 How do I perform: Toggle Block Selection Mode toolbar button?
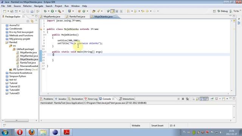pos(117,11)
